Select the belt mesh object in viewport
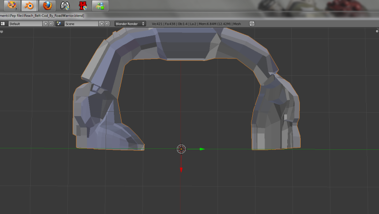Image resolution: width=379 pixels, height=214 pixels. click(187, 44)
